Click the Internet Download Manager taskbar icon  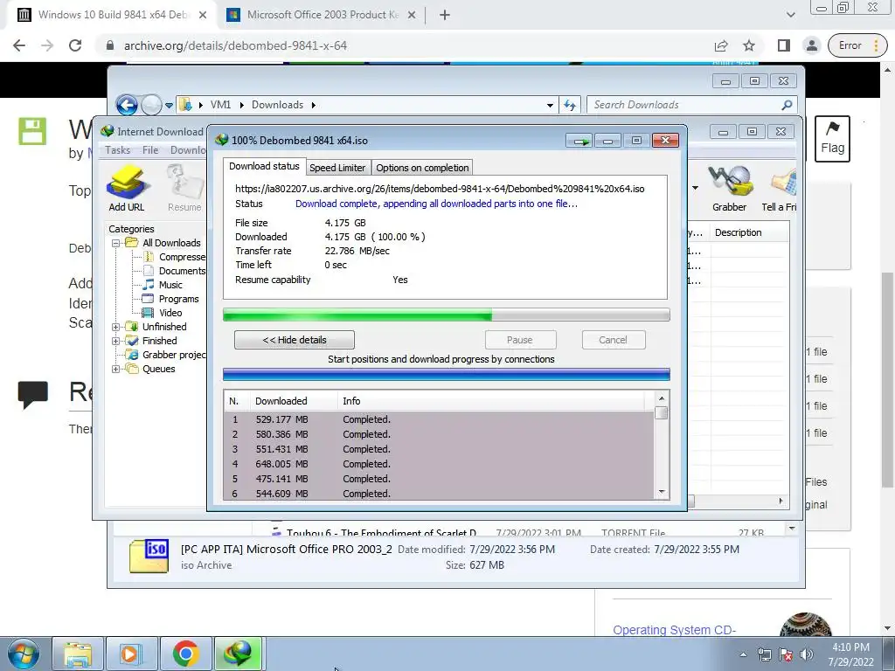tap(239, 654)
